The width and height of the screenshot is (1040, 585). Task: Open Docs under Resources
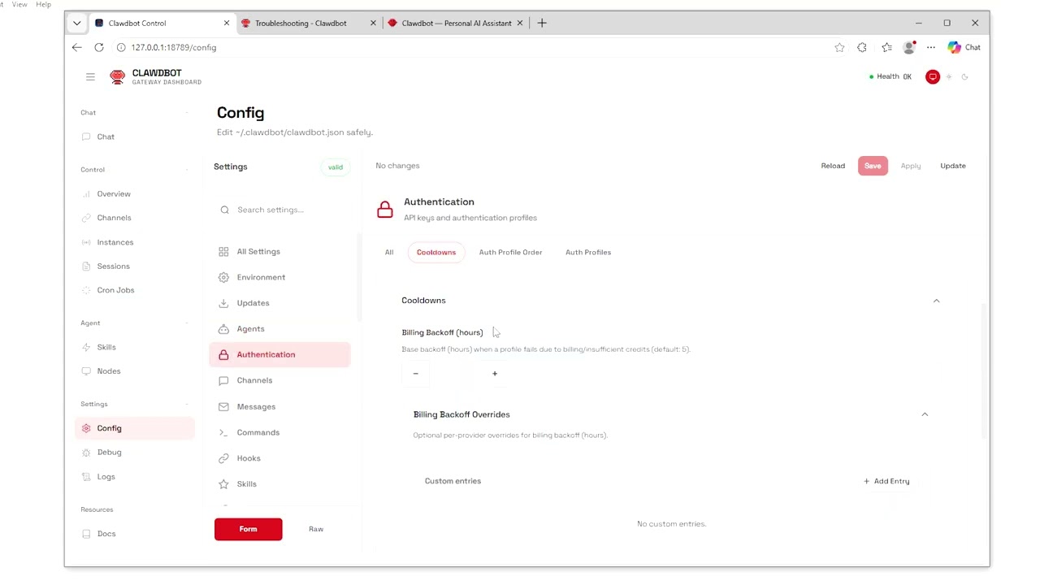click(x=134, y=534)
